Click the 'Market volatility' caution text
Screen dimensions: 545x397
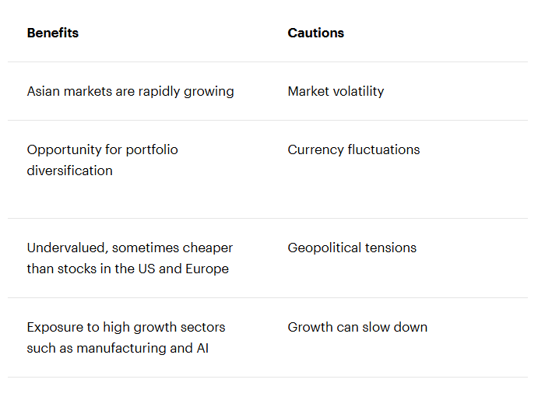(x=336, y=91)
